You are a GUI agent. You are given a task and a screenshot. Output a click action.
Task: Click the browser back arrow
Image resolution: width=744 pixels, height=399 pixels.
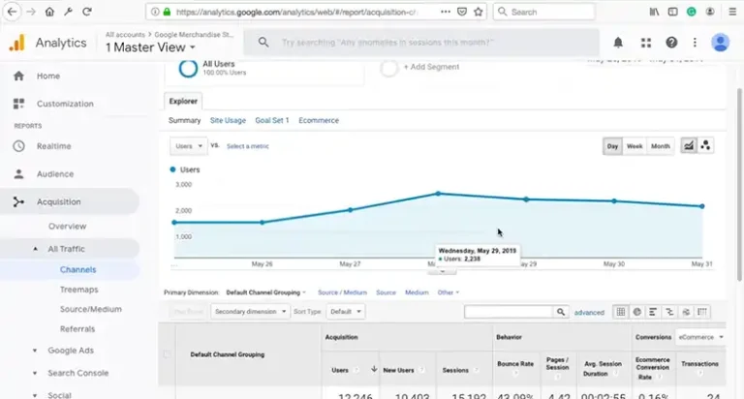pos(13,12)
